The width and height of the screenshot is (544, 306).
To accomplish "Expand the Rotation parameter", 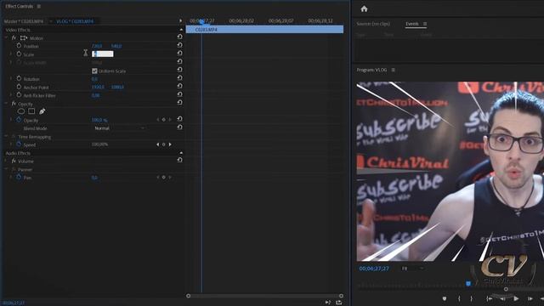I will point(11,79).
